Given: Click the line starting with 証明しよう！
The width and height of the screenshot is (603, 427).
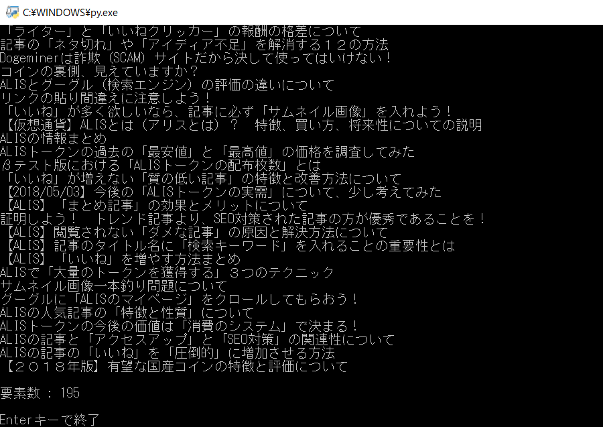Looking at the screenshot, I should point(243,219).
